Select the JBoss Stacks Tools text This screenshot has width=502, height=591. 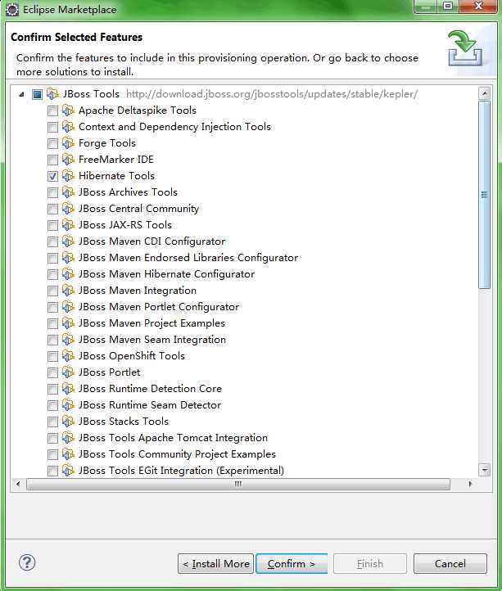(124, 422)
